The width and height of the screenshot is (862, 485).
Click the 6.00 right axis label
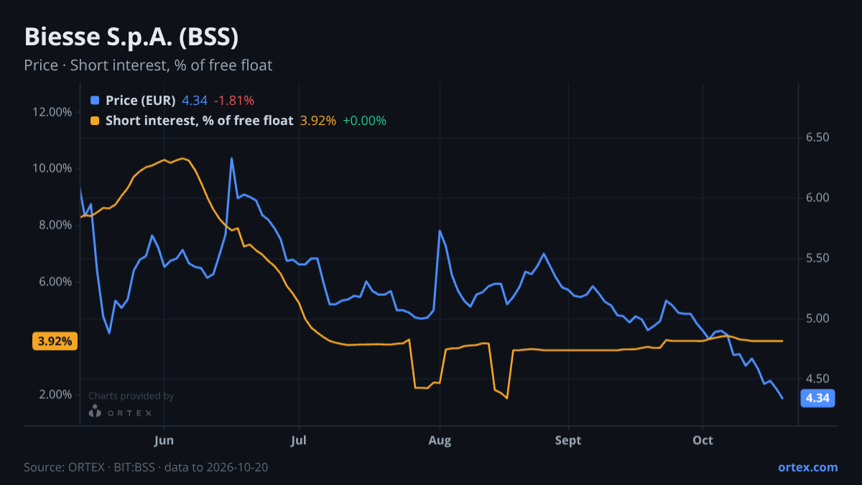tap(818, 198)
